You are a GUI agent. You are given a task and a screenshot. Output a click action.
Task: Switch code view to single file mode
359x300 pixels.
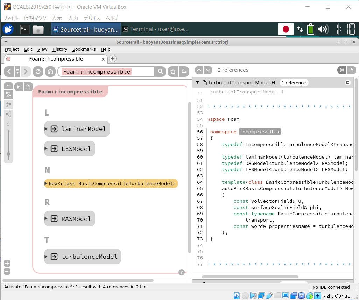351,70
